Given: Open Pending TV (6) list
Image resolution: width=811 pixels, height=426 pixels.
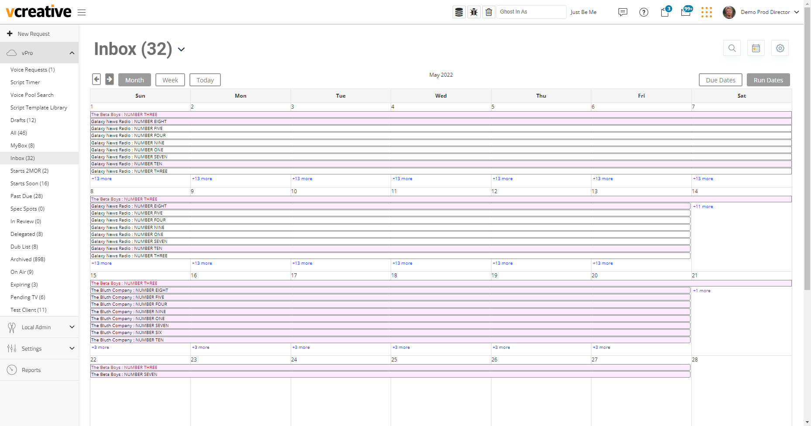Looking at the screenshot, I should point(28,297).
